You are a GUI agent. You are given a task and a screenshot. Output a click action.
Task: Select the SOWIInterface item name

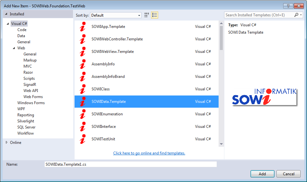coord(104,126)
